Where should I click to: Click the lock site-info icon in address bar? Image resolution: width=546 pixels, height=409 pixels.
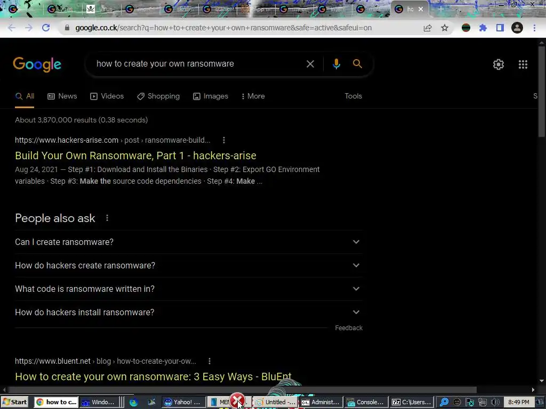(x=67, y=28)
